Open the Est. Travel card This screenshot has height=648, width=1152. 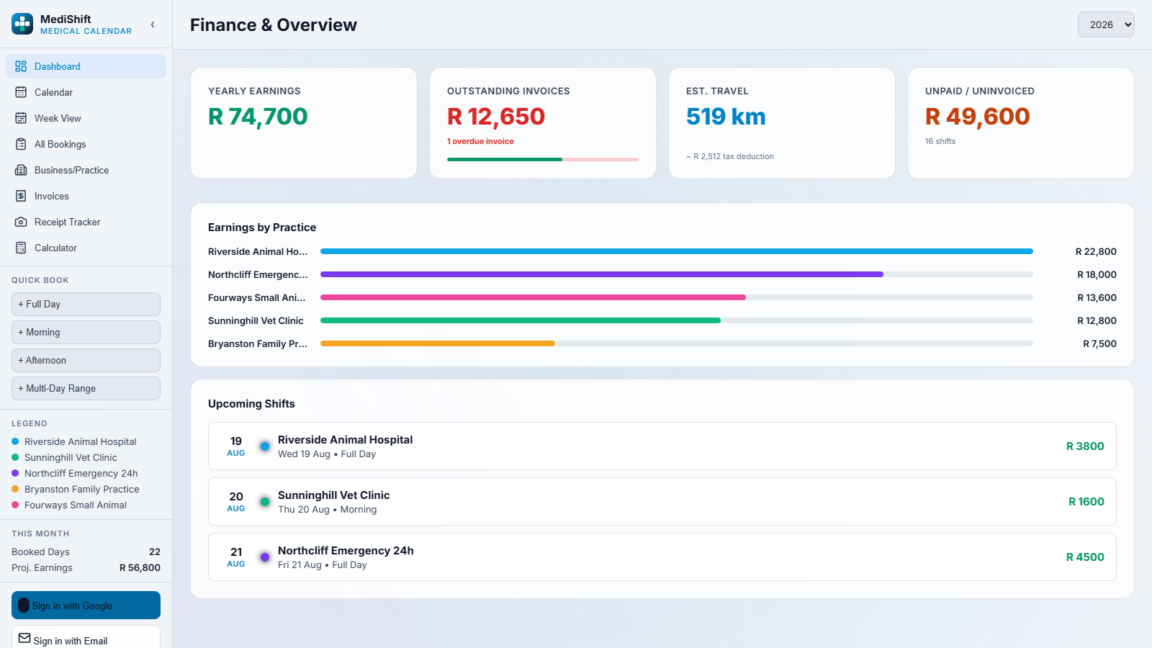[782, 123]
